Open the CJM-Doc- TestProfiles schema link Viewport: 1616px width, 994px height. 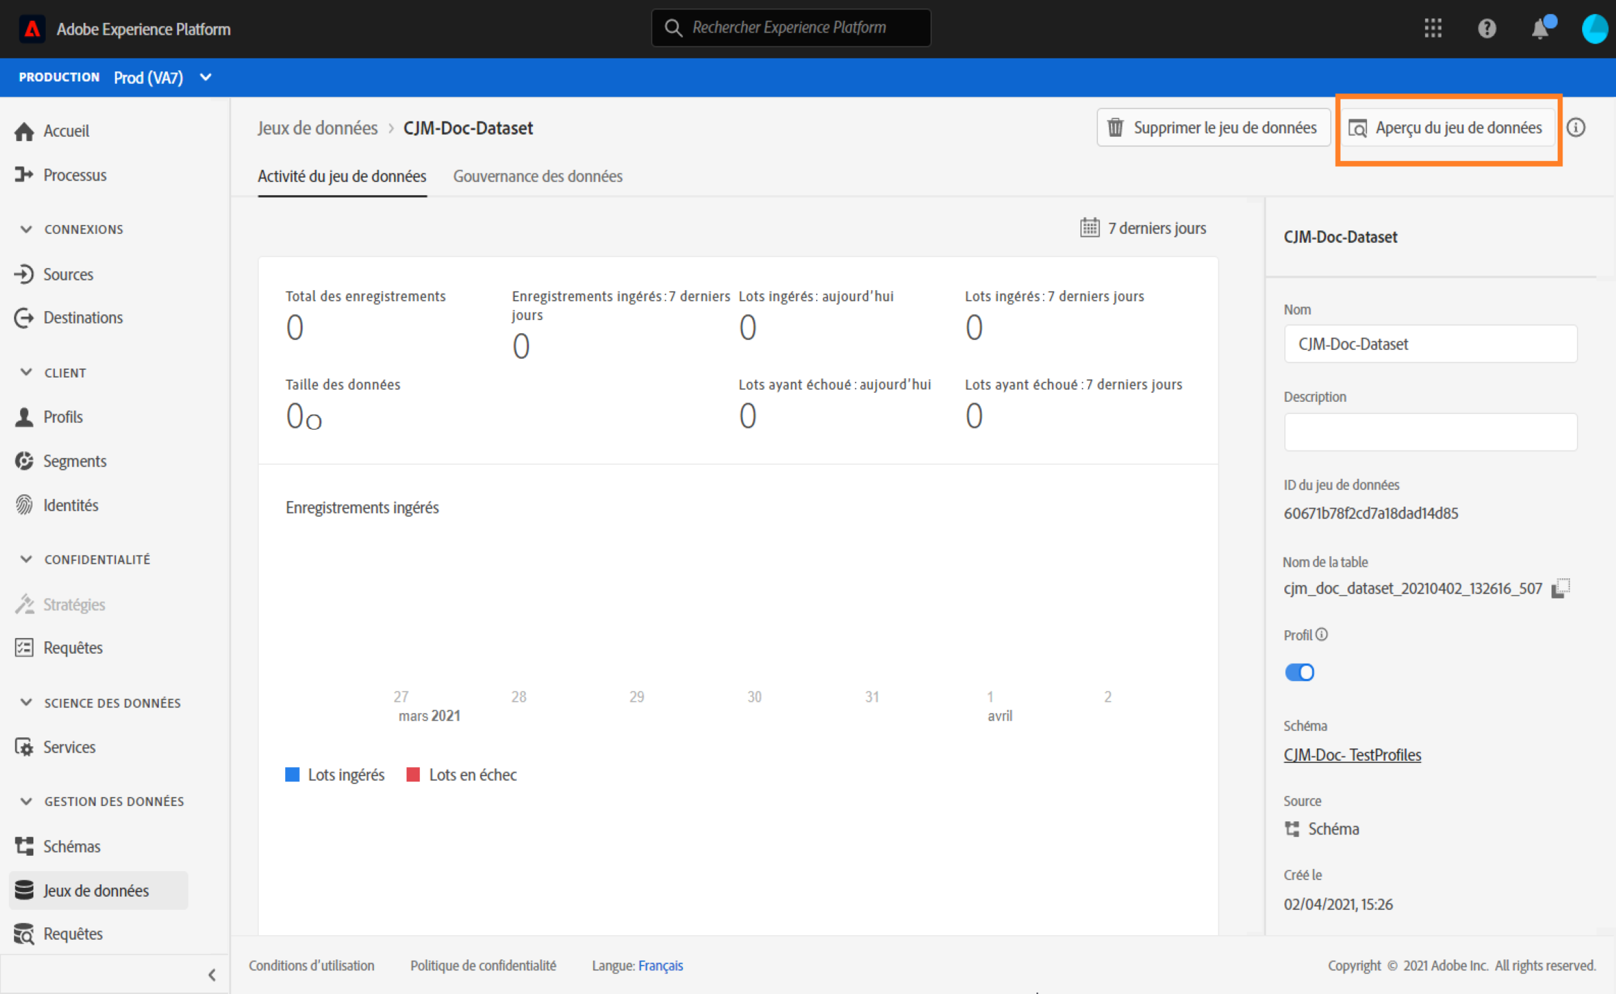(x=1352, y=755)
